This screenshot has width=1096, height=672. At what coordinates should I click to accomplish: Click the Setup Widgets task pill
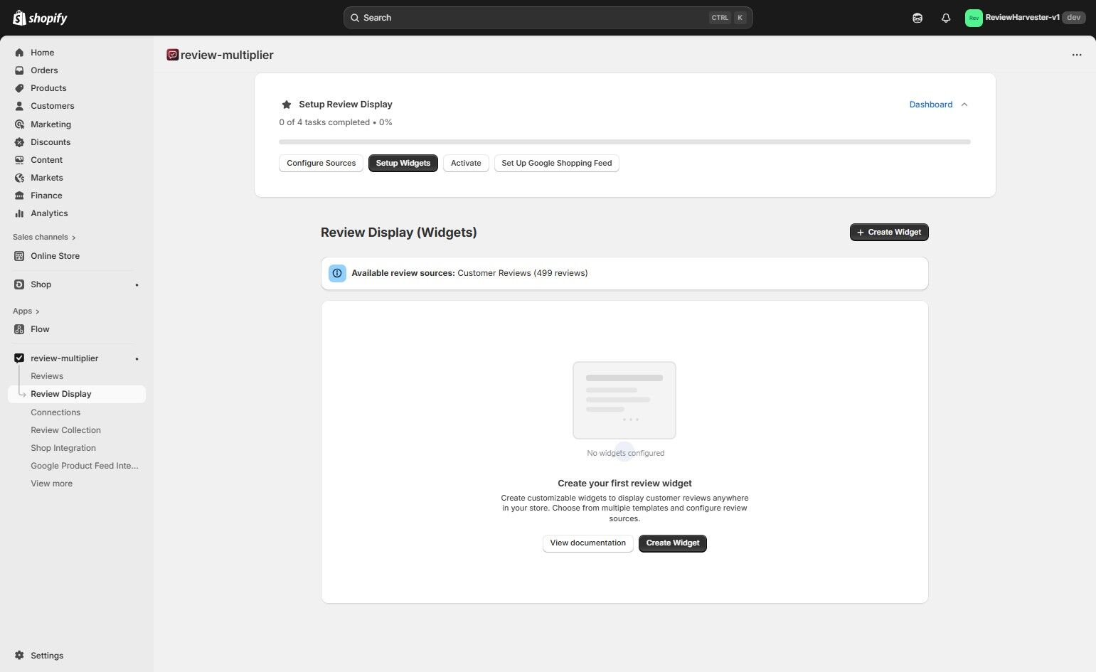click(403, 163)
